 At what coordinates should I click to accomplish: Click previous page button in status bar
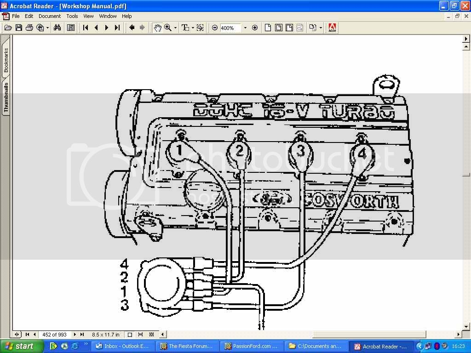click(34, 335)
